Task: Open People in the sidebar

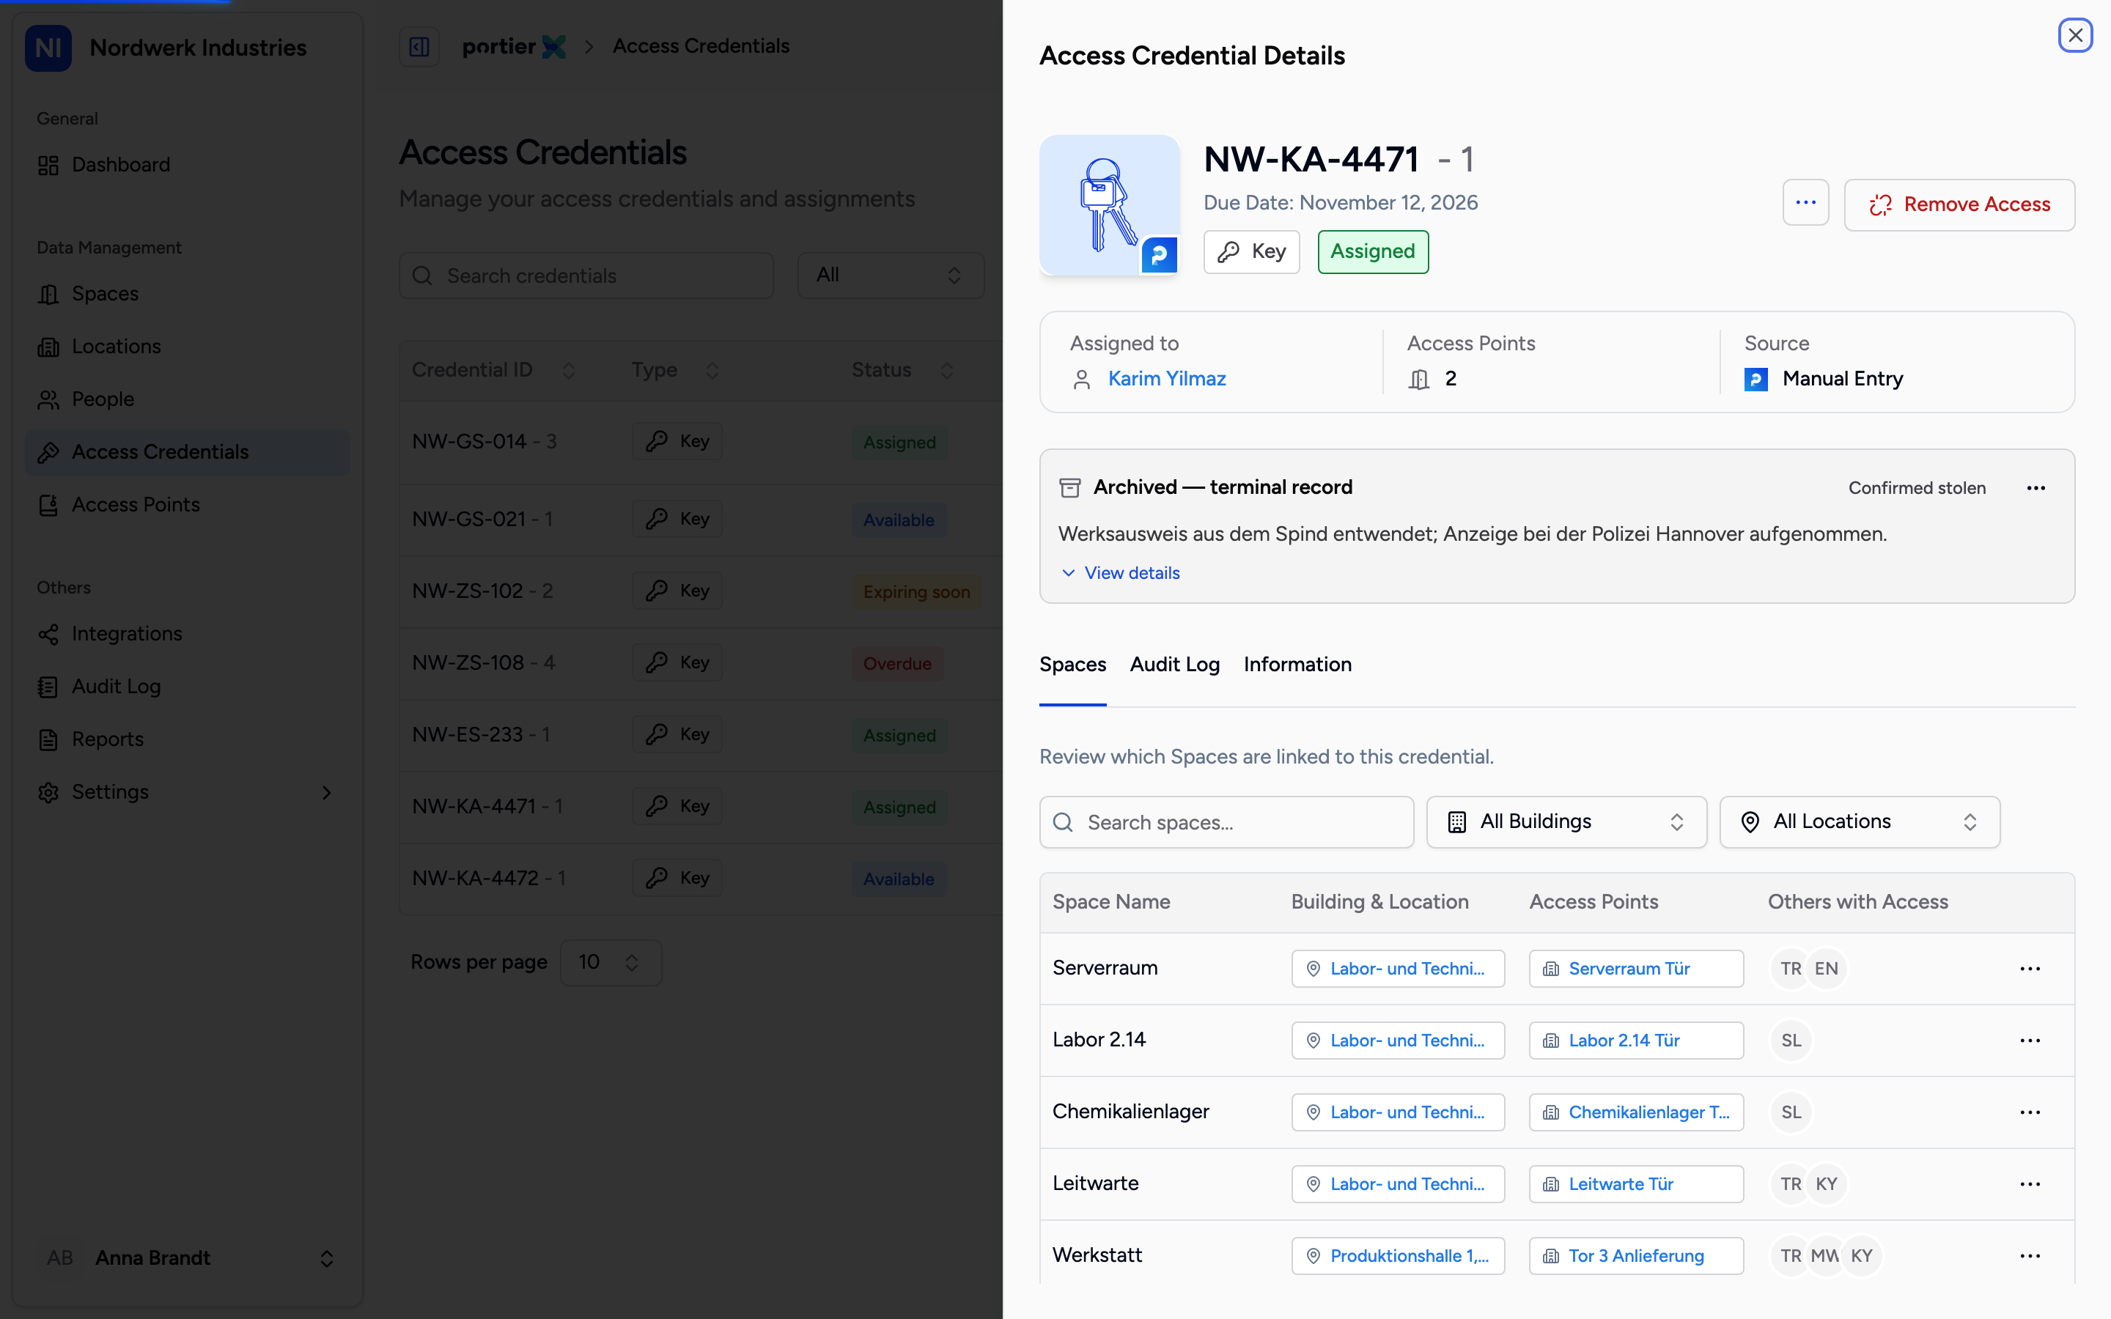Action: click(188, 399)
